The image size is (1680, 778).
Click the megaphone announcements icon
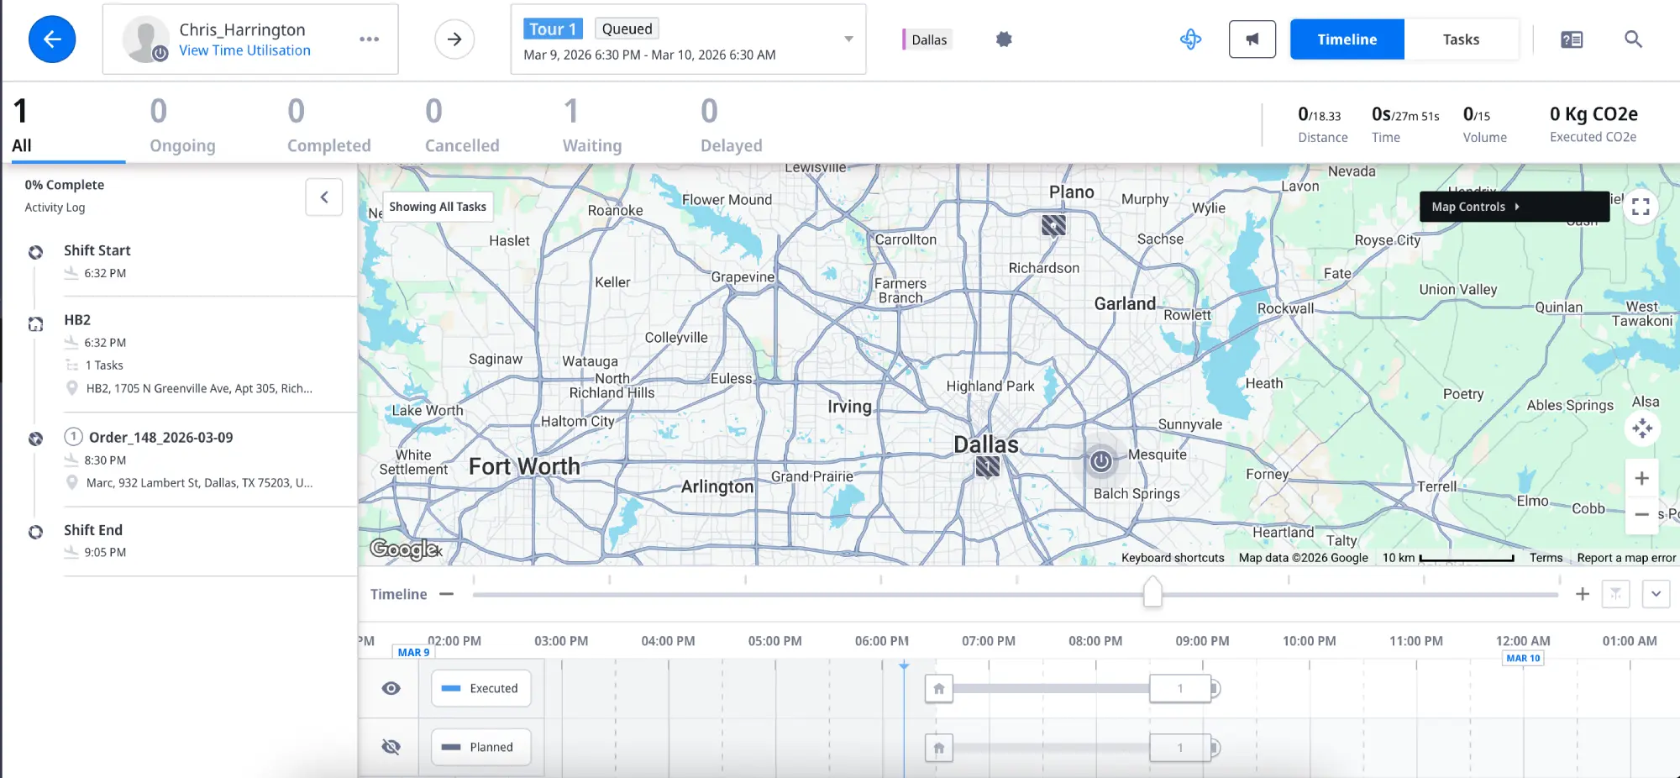[x=1252, y=39]
